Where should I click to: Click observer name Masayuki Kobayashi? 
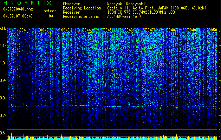pos(126,4)
